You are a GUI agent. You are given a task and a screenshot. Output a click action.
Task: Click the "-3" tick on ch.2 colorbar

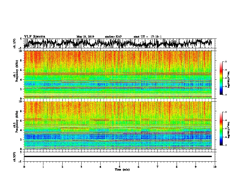[x=226, y=112]
